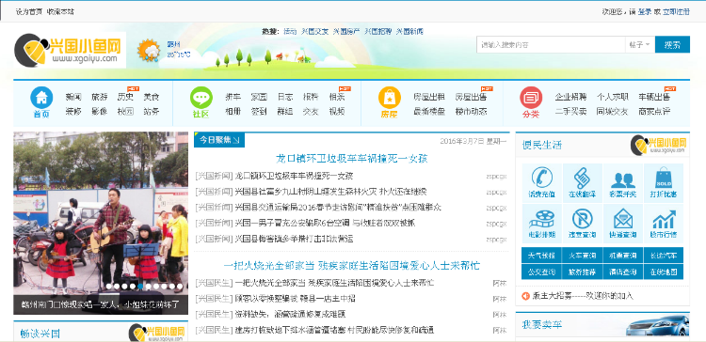Open the 帖子 search type dropdown
The height and width of the screenshot is (342, 706).
click(x=640, y=45)
